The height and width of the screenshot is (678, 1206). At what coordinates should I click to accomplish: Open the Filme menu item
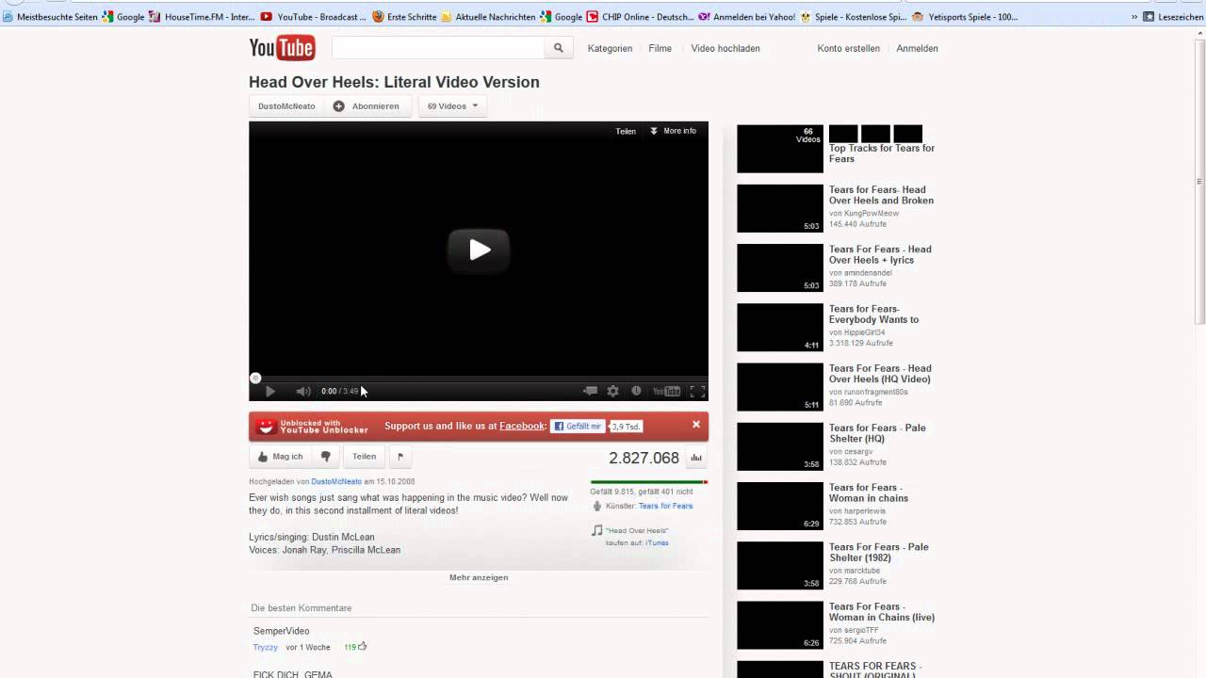coord(660,48)
